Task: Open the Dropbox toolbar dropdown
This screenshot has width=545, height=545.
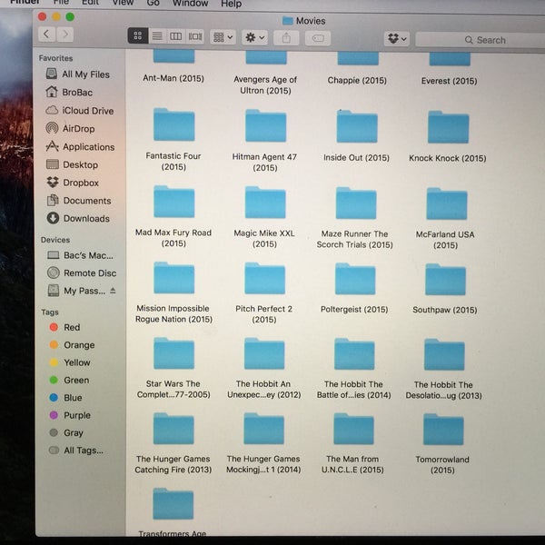Action: click(x=397, y=38)
